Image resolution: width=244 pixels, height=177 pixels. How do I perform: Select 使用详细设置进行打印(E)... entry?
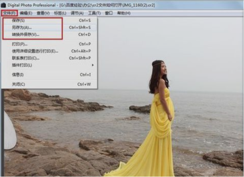(50, 51)
